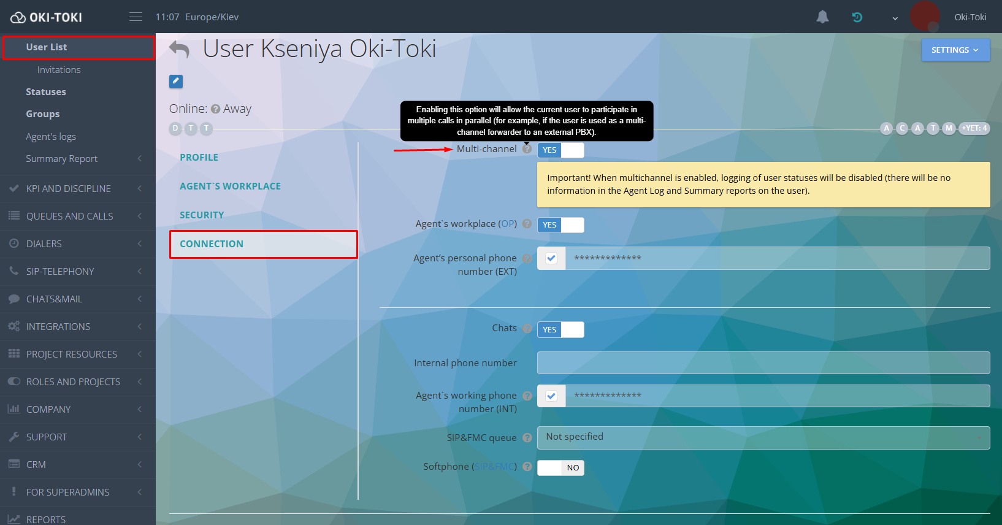Viewport: 1002px width, 525px height.
Task: Click help icon beside Agent's workplace (OP)
Action: (527, 224)
